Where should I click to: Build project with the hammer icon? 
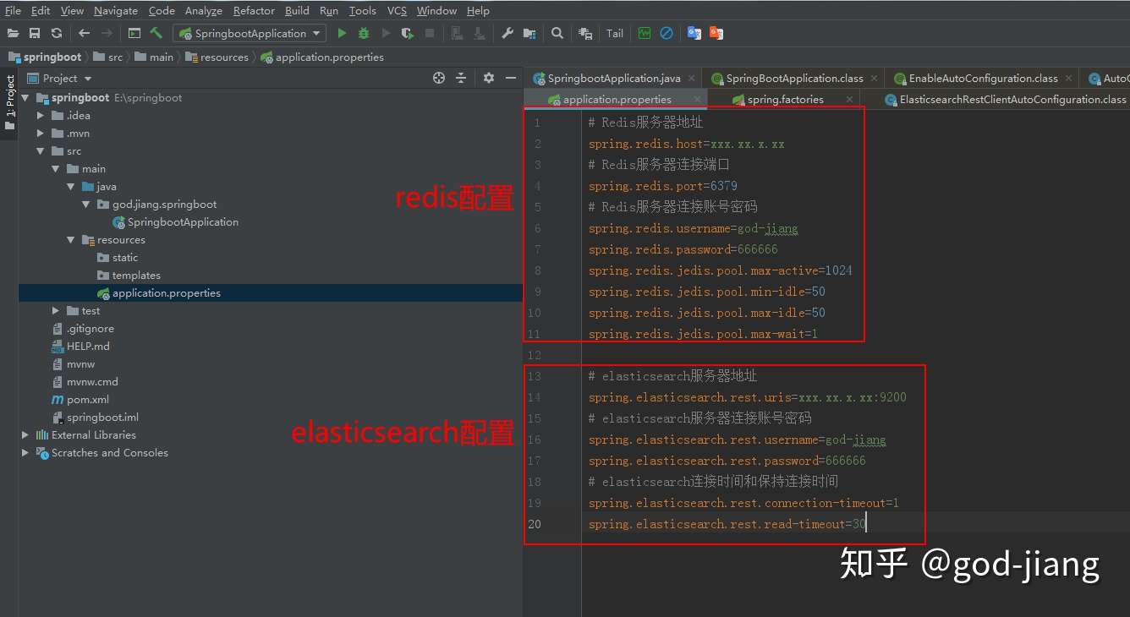click(x=156, y=33)
